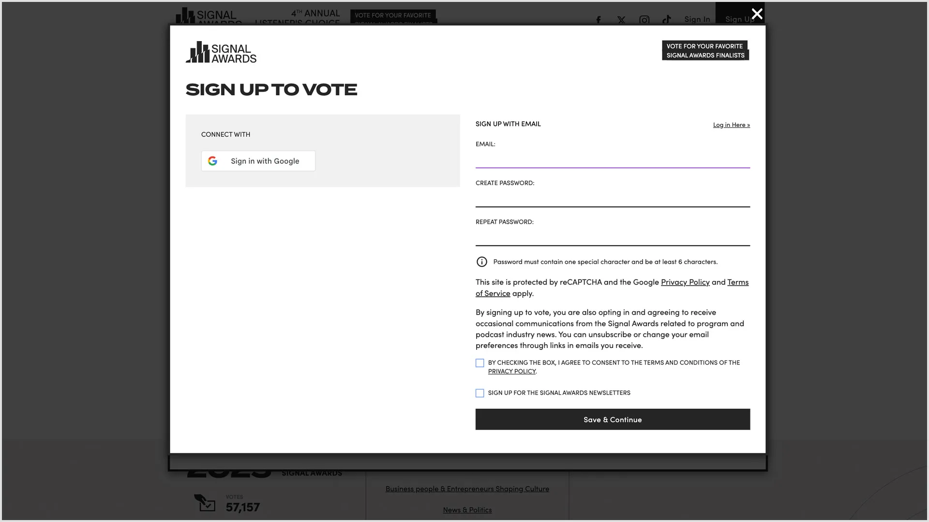Click the Repeat Password field

(613, 237)
